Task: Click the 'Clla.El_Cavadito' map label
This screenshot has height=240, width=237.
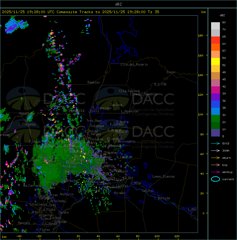Action: click(144, 94)
